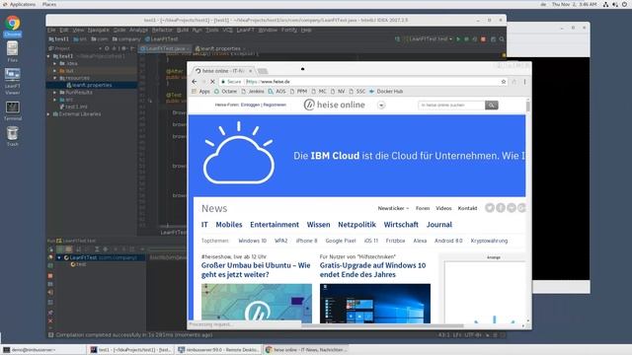
Task: Stop the running test with red square
Action: point(483,39)
